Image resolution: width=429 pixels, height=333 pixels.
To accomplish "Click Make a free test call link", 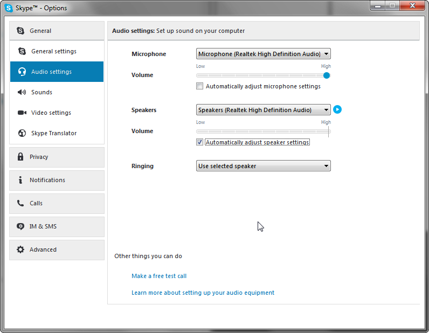I will pyautogui.click(x=159, y=276).
